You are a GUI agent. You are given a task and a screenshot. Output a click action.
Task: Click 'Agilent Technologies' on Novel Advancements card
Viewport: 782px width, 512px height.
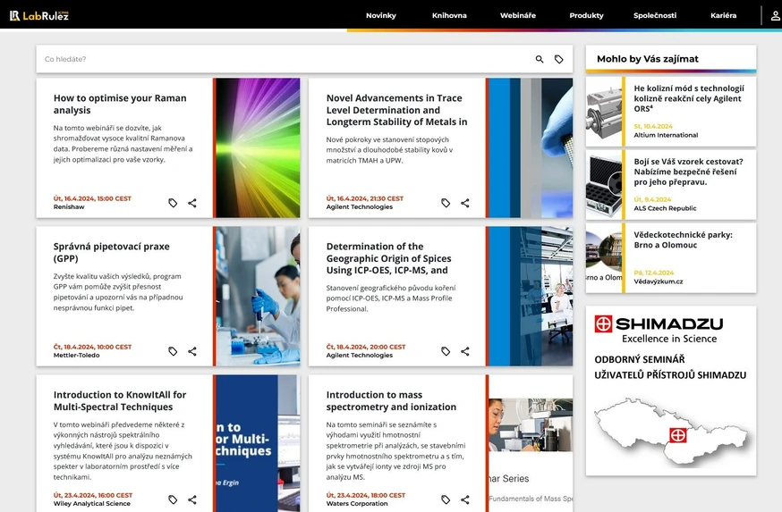[359, 206]
